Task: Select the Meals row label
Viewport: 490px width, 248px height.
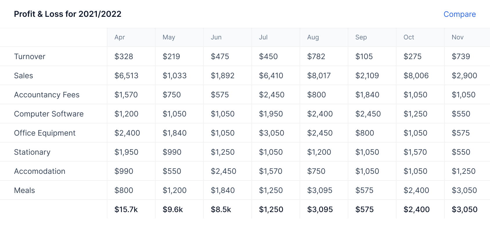Action: (24, 190)
